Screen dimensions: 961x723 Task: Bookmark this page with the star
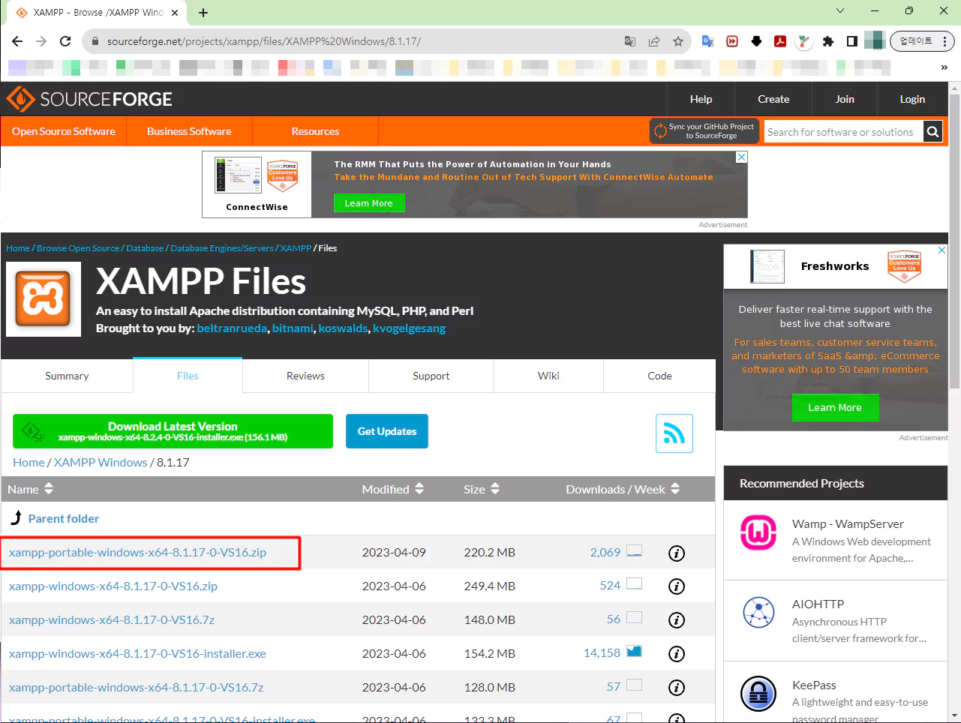(x=678, y=41)
